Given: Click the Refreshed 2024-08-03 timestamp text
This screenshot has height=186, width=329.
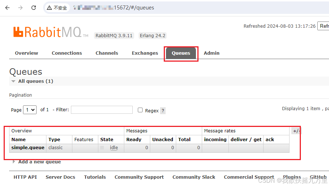Looking at the screenshot, I should click(x=280, y=26).
